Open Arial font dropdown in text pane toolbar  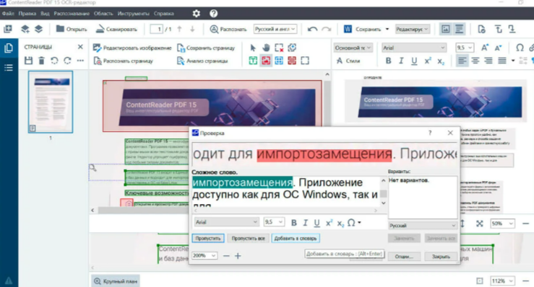414,48
